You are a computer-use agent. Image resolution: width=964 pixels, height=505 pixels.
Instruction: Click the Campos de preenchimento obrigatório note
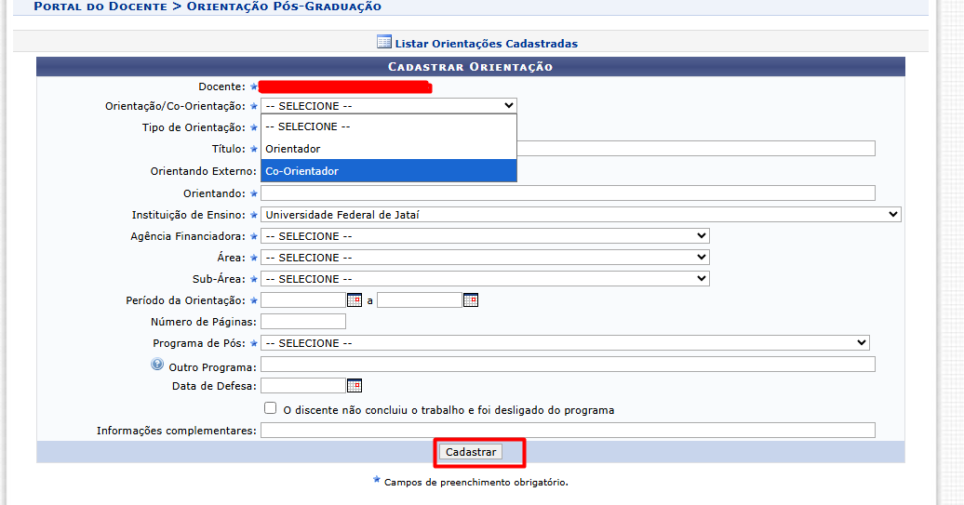pos(475,483)
